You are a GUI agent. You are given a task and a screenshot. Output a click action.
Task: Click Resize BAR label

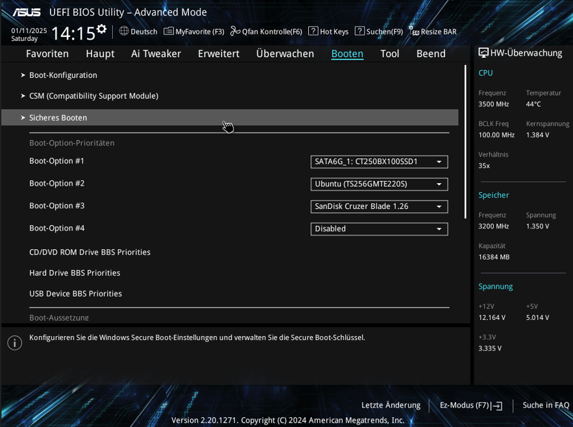click(x=439, y=31)
